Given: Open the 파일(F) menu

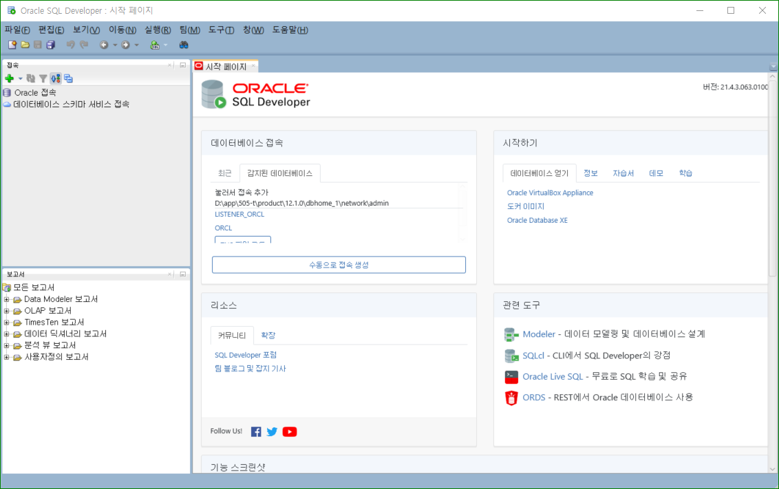Looking at the screenshot, I should (x=17, y=30).
